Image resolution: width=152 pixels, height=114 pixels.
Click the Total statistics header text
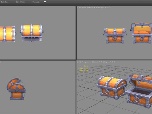(x=86, y=66)
